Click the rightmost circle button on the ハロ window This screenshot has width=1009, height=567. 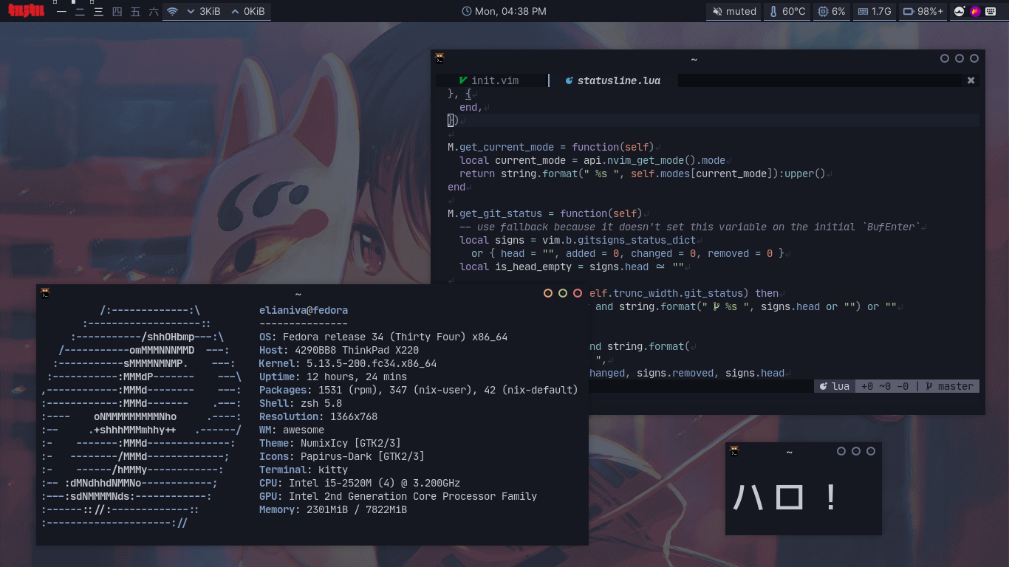(871, 451)
